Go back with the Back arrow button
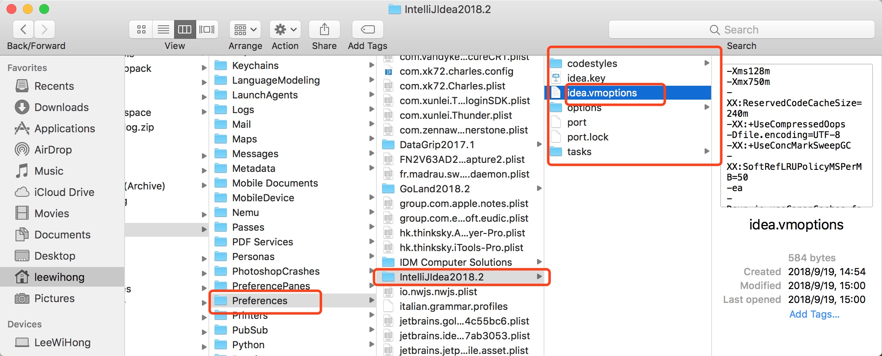Image resolution: width=882 pixels, height=356 pixels. coord(23,29)
